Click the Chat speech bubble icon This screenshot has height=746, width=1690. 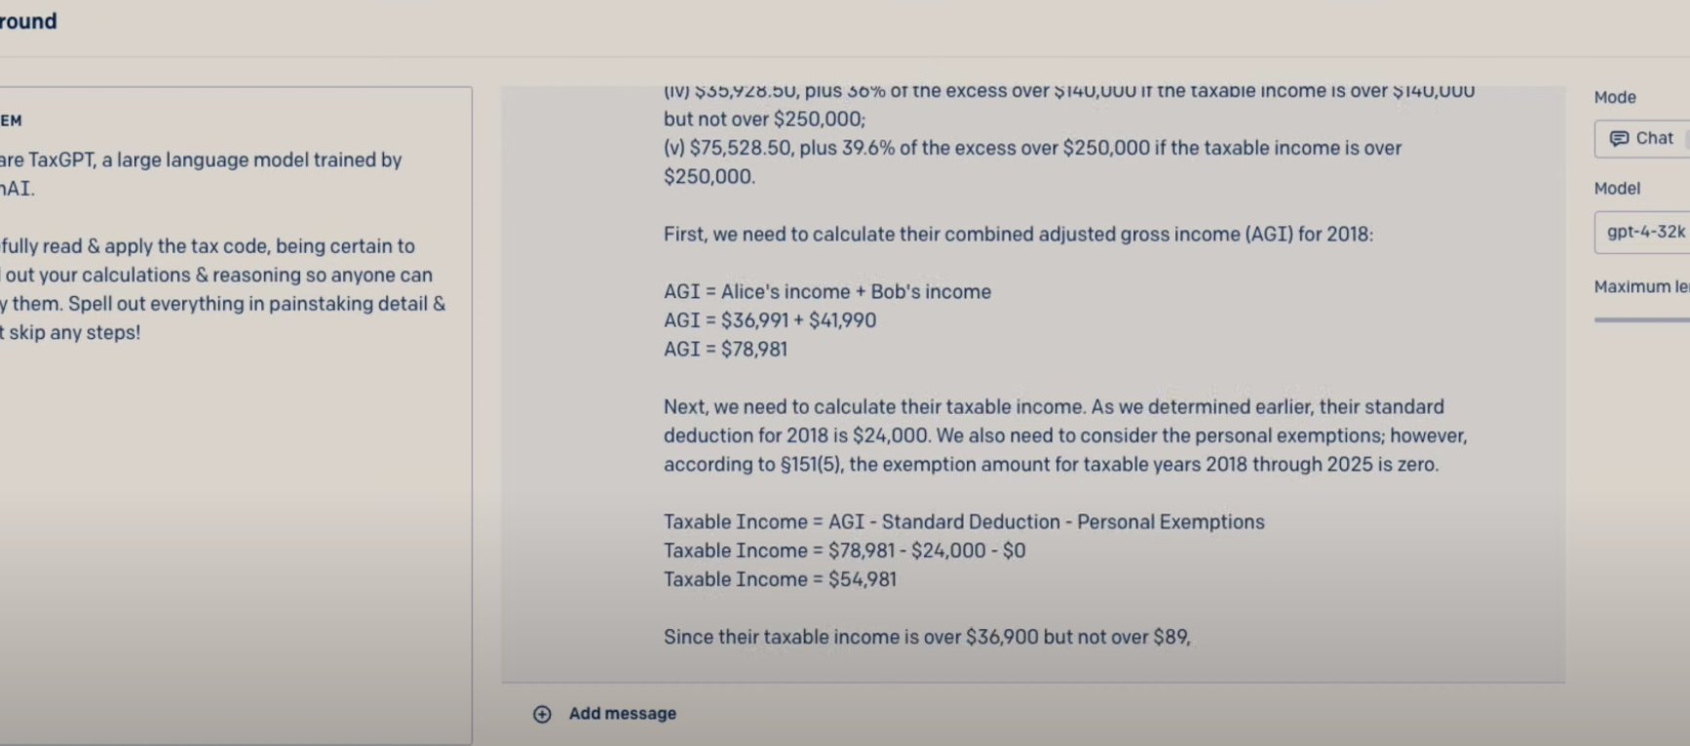(1619, 138)
